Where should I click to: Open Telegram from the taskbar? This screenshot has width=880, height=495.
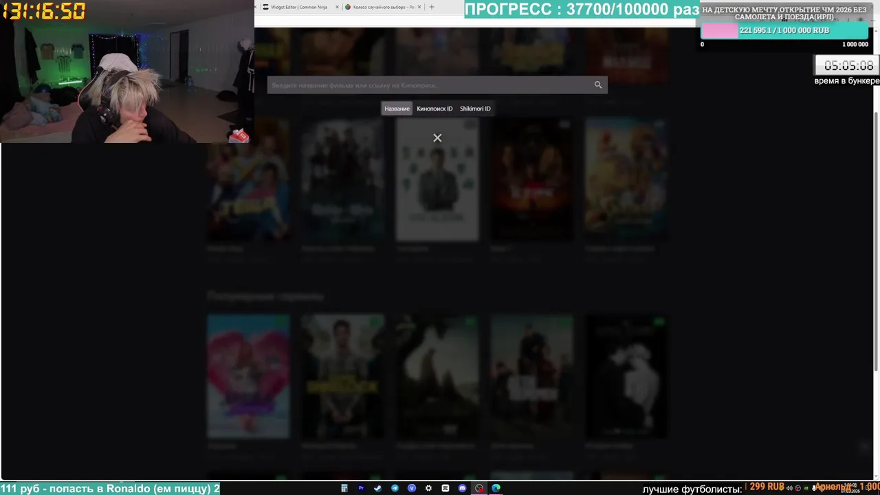(x=395, y=489)
